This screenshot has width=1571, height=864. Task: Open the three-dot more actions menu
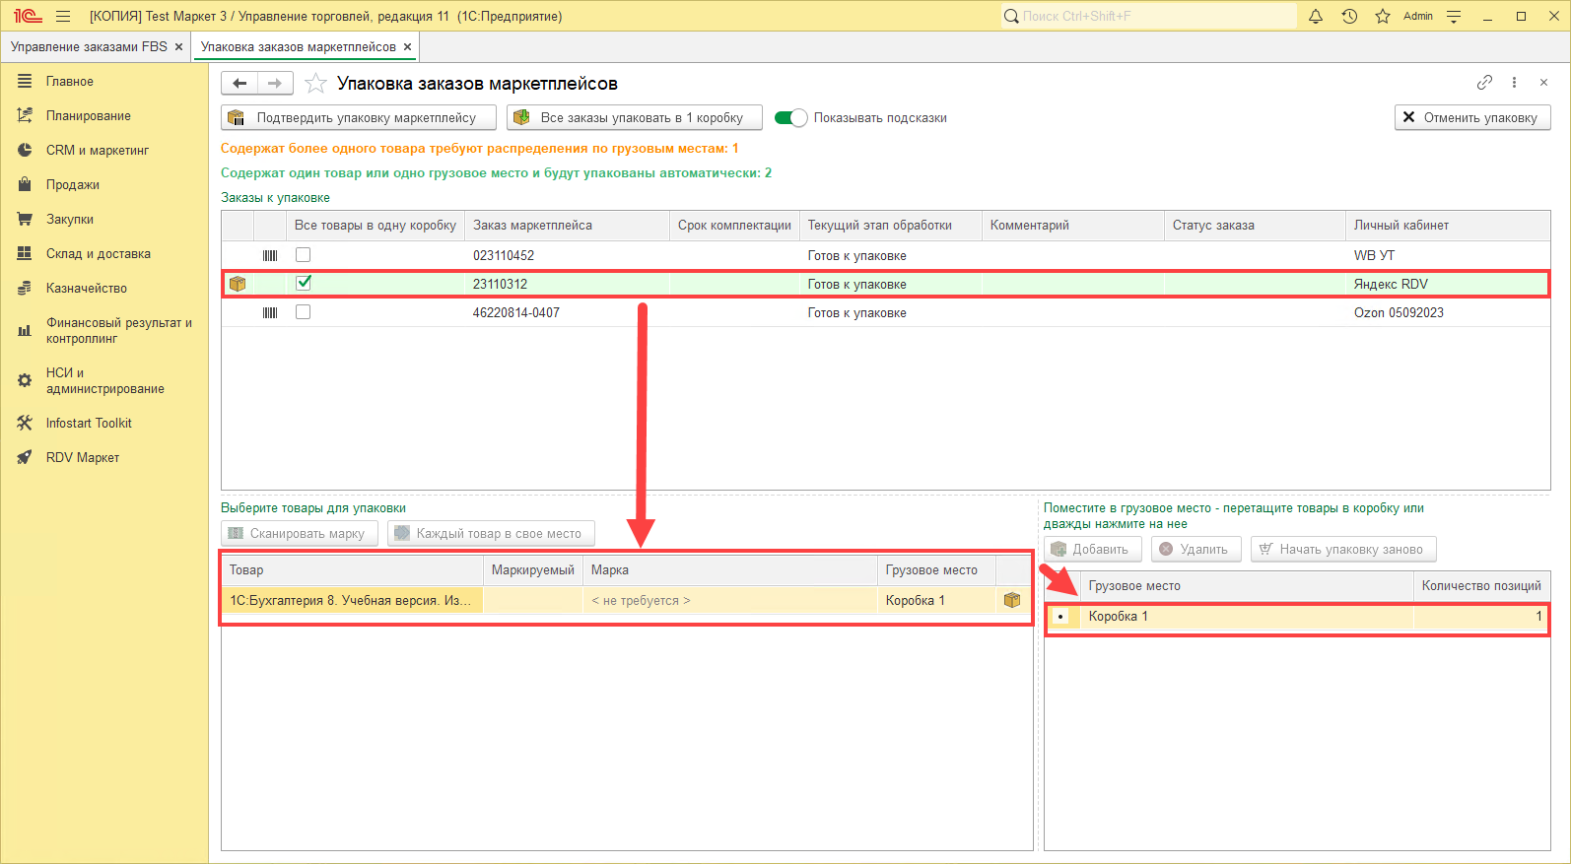1514,83
